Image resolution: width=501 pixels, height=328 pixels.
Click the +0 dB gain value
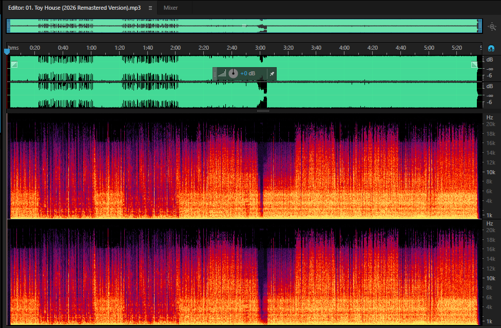point(247,74)
